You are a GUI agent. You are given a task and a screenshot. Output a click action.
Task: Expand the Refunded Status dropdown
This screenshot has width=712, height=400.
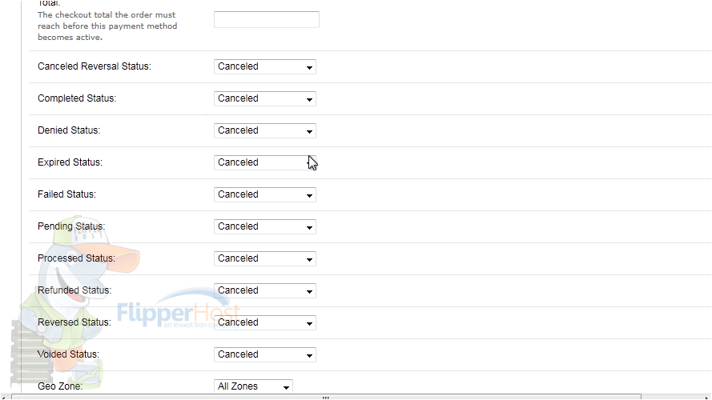[x=265, y=290]
